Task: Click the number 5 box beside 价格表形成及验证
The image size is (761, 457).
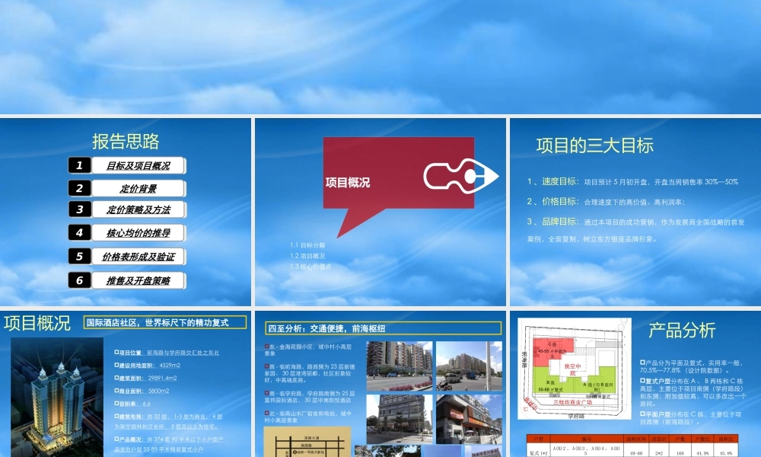Action: 79,257
